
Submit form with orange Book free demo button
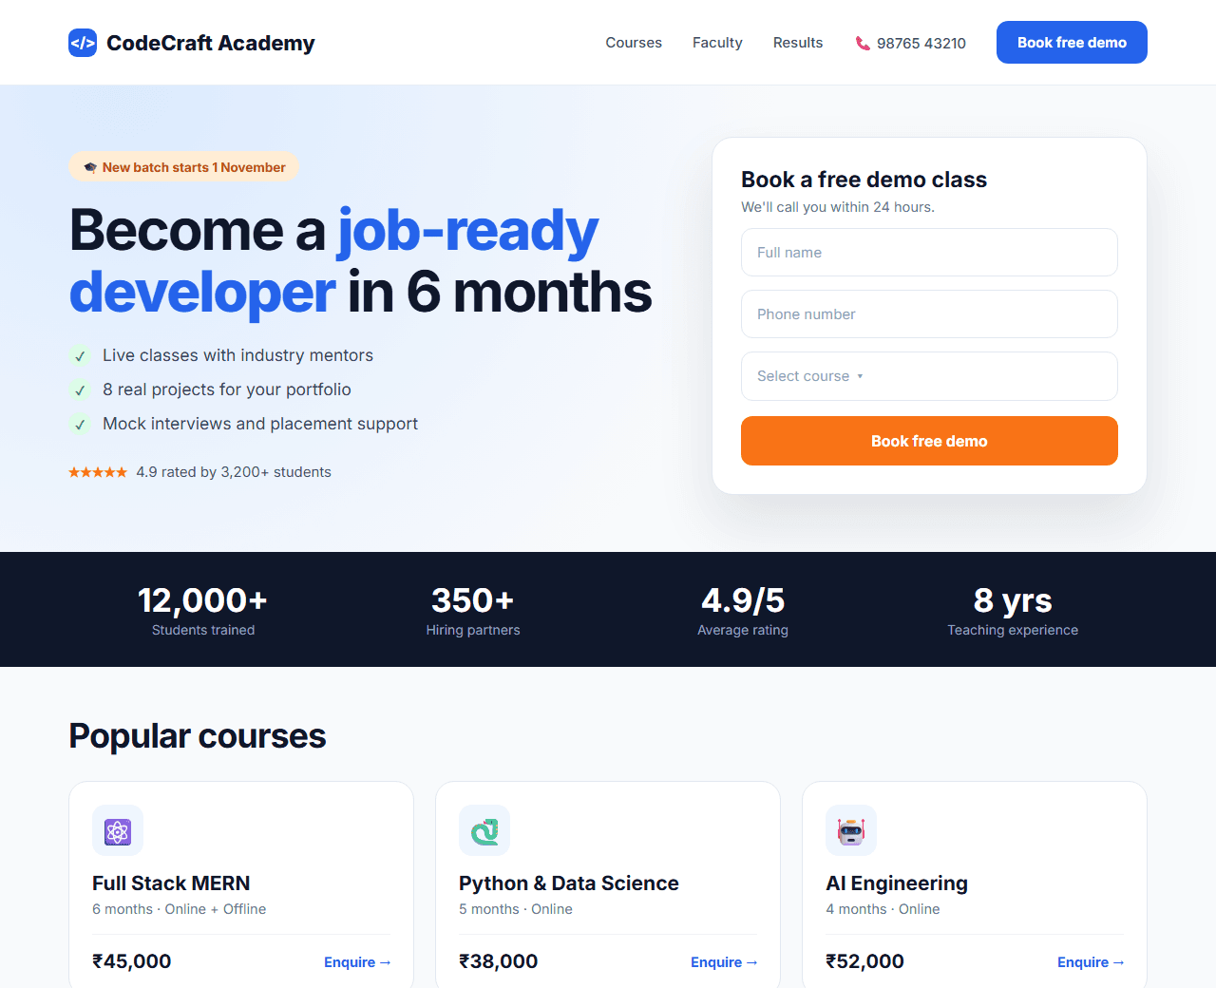[929, 441]
